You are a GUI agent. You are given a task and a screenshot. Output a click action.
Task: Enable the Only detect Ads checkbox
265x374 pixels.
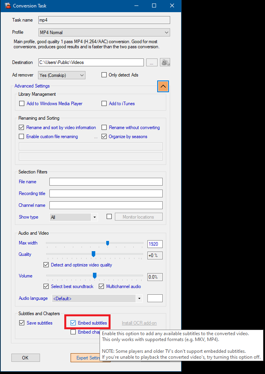coord(104,75)
